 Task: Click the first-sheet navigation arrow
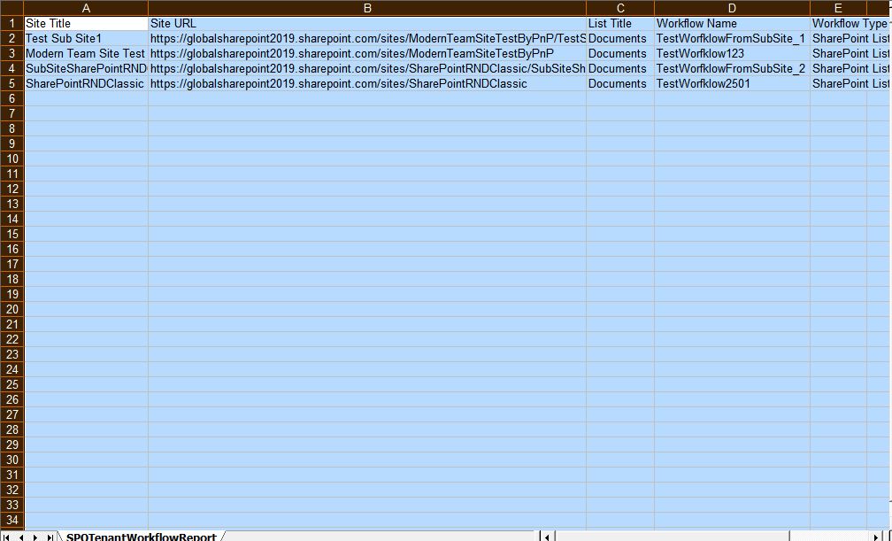[x=7, y=537]
